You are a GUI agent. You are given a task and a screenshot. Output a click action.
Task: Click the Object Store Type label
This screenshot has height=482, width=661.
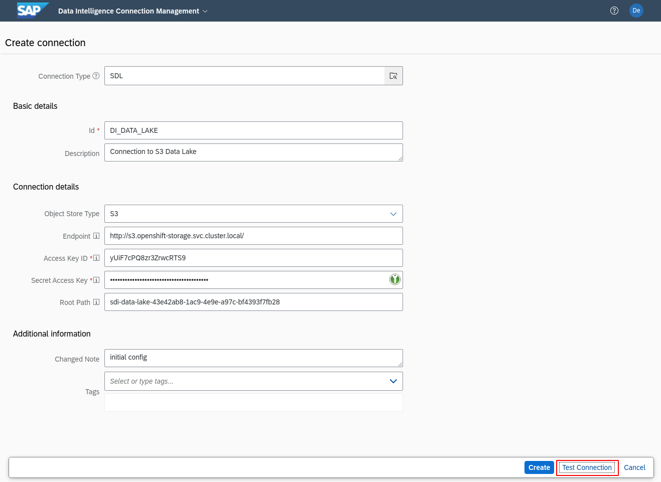(72, 214)
